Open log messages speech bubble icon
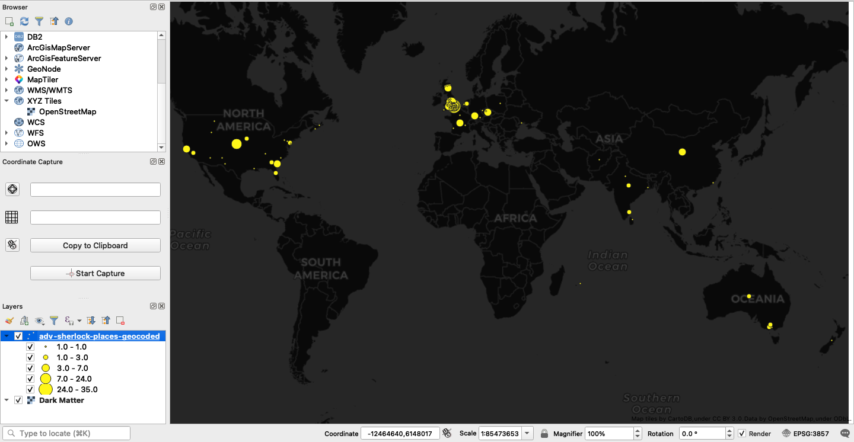854x442 pixels. tap(845, 434)
